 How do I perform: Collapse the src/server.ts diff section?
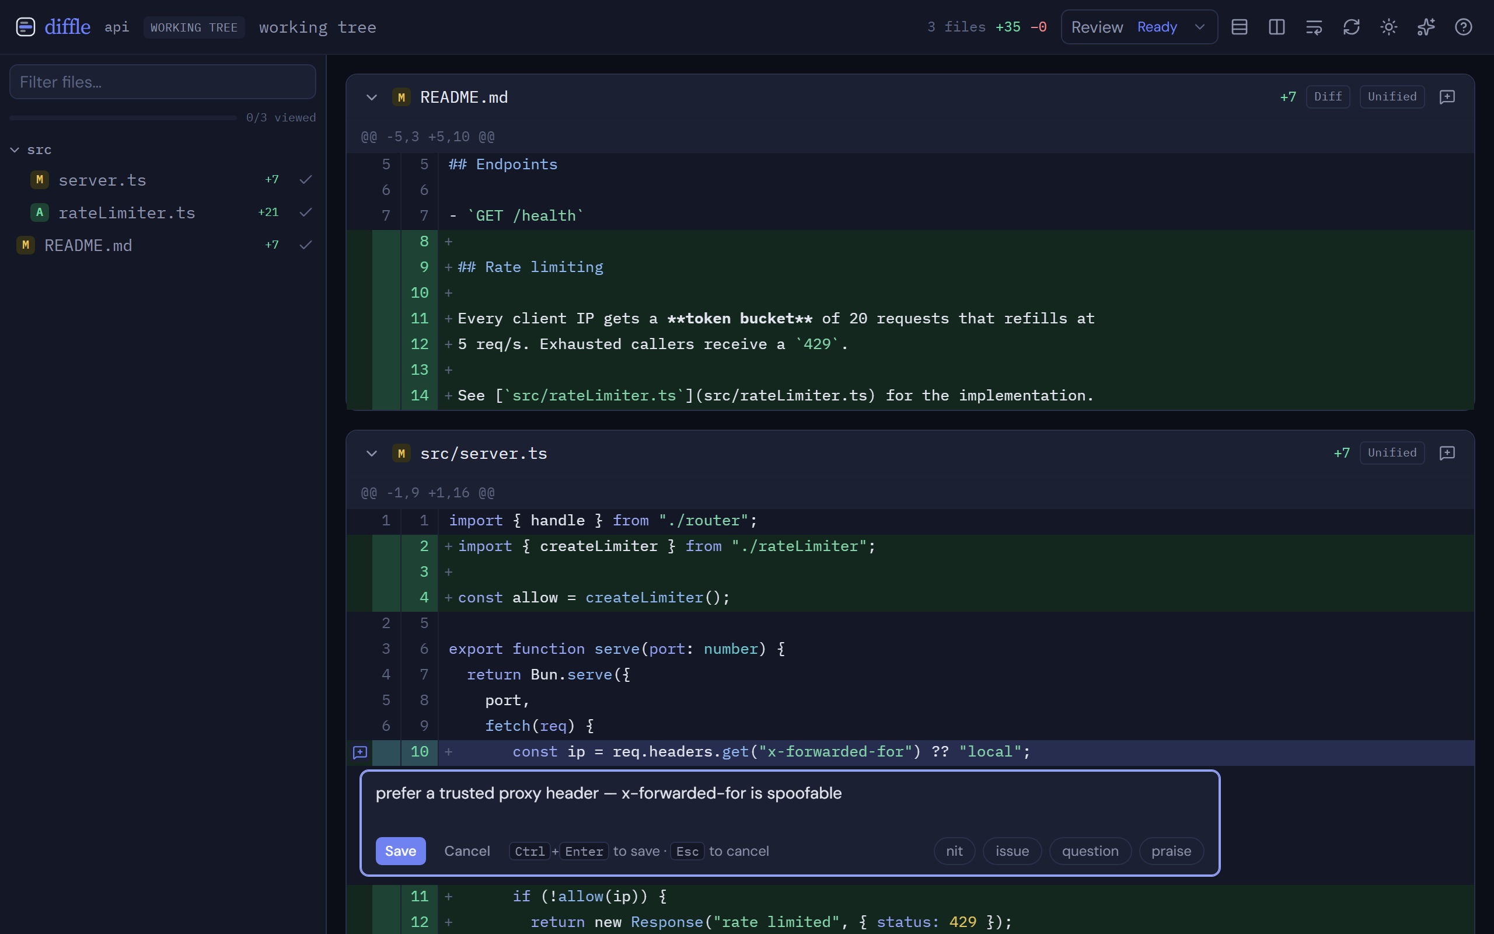tap(372, 454)
